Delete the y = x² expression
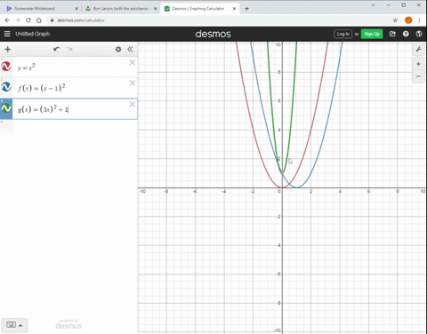Viewport: 427px width, 334px height. tap(133, 62)
